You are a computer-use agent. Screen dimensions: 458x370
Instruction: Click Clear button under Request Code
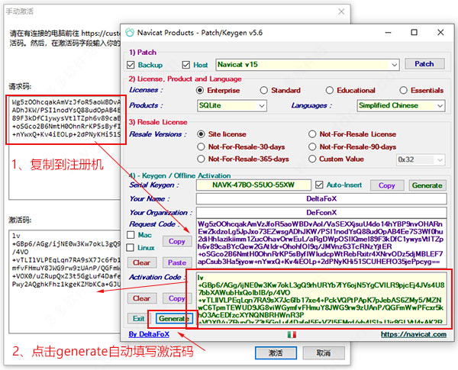[x=142, y=262]
